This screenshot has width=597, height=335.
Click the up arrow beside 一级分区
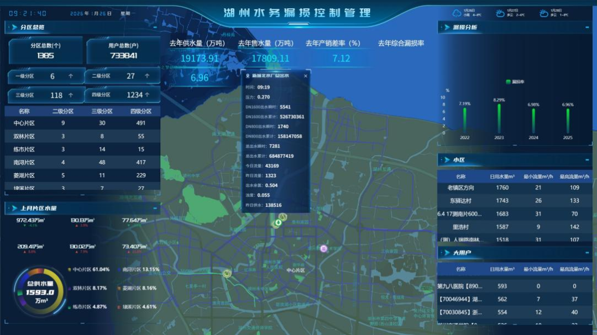coord(70,76)
